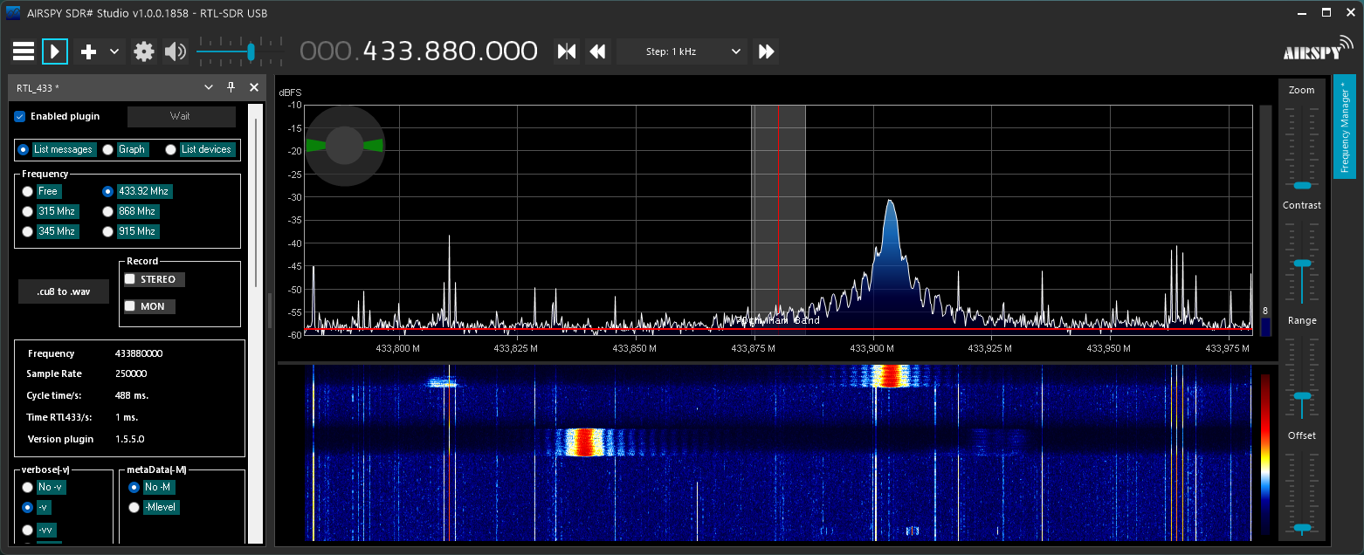Click the AIRSPY logo
1364x555 pixels.
[x=1317, y=49]
